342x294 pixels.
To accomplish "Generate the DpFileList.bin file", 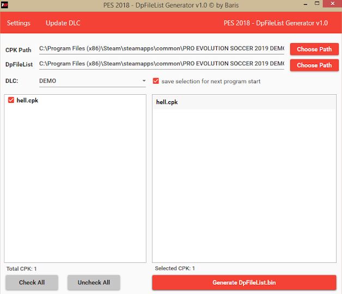I will (x=244, y=283).
